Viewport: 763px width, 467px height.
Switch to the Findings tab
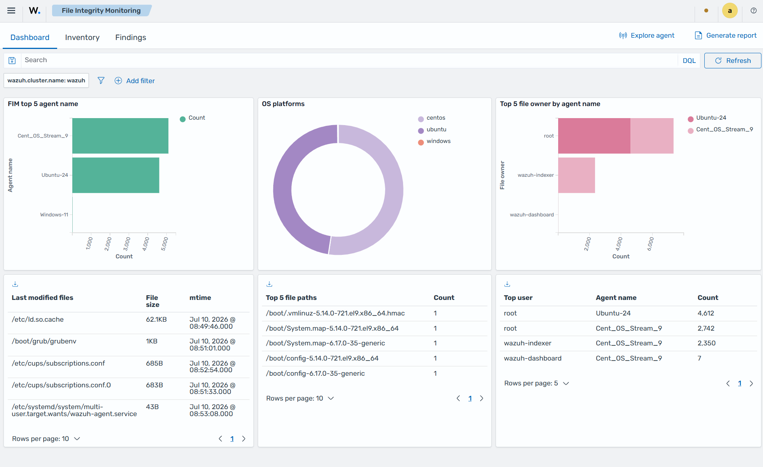click(x=131, y=37)
